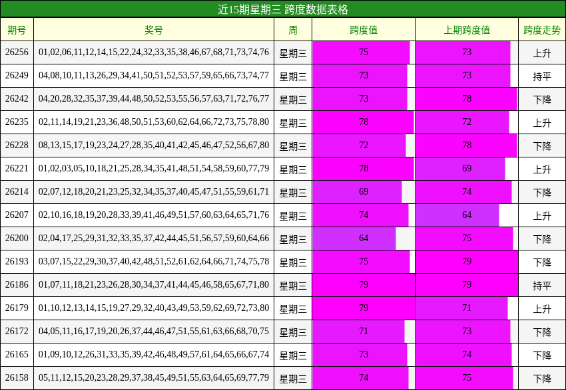The image size is (566, 390).
Task: Select period number 26242
Action: (17, 99)
